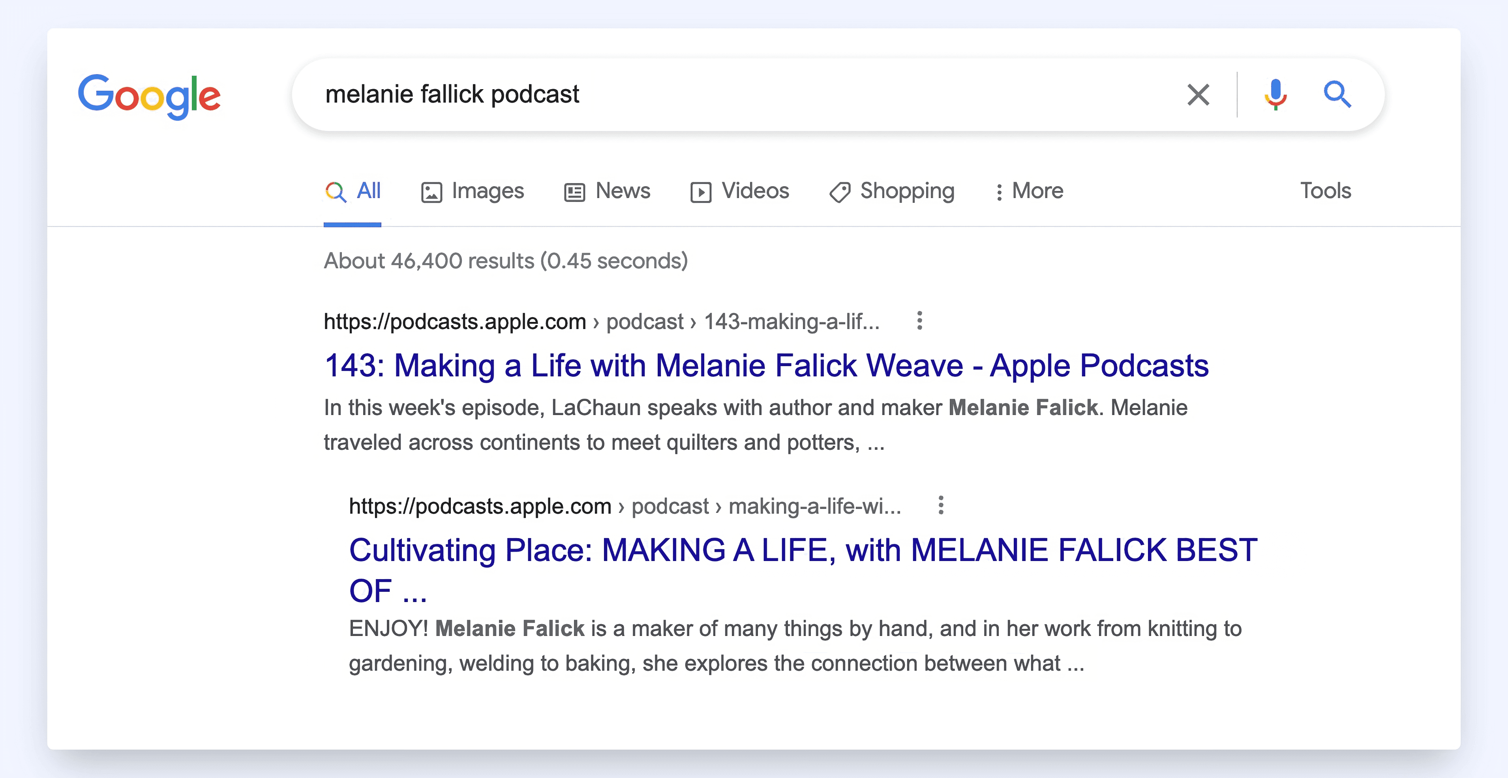Open the Tools options
This screenshot has width=1508, height=778.
pyautogui.click(x=1325, y=191)
